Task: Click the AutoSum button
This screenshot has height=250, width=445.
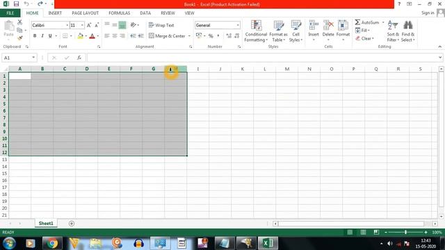Action: click(366, 22)
